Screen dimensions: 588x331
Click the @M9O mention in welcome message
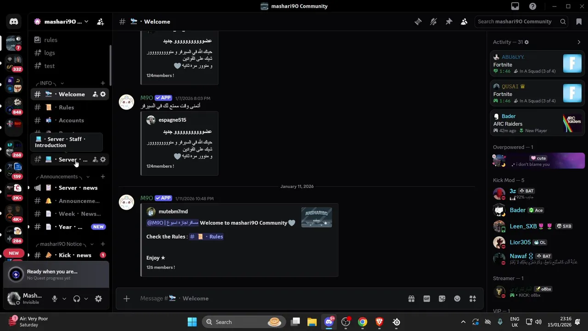pyautogui.click(x=172, y=223)
